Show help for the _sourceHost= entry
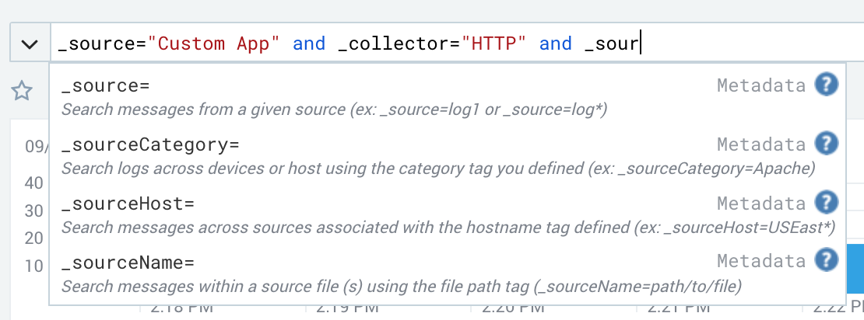 tap(827, 203)
